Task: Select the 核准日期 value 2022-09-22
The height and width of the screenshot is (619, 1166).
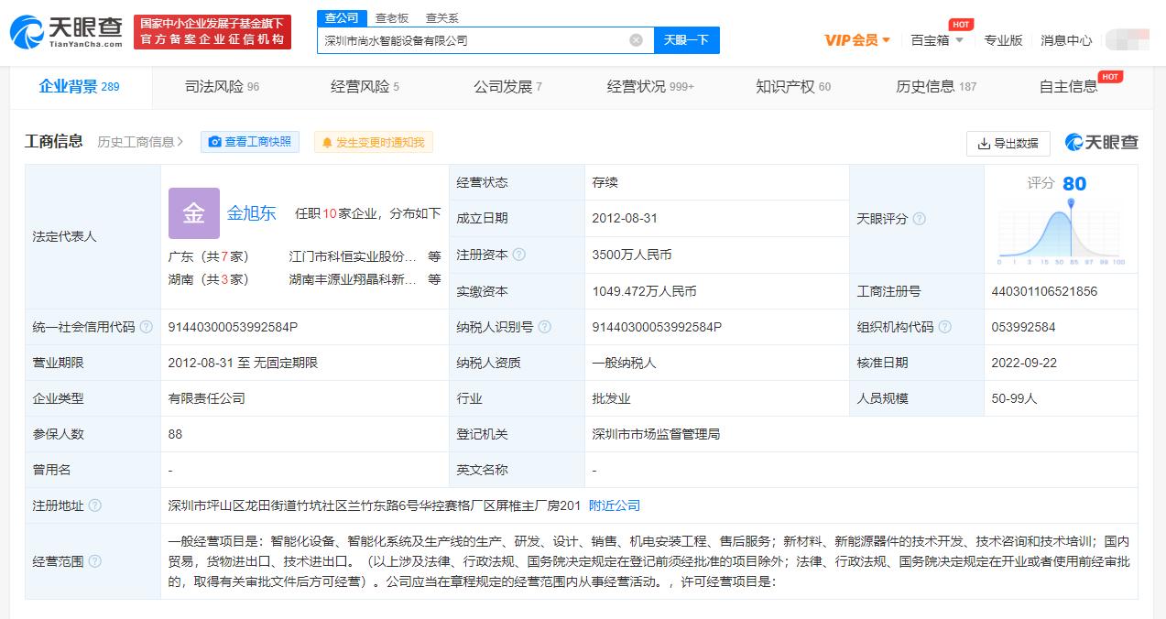Action: 1024,363
